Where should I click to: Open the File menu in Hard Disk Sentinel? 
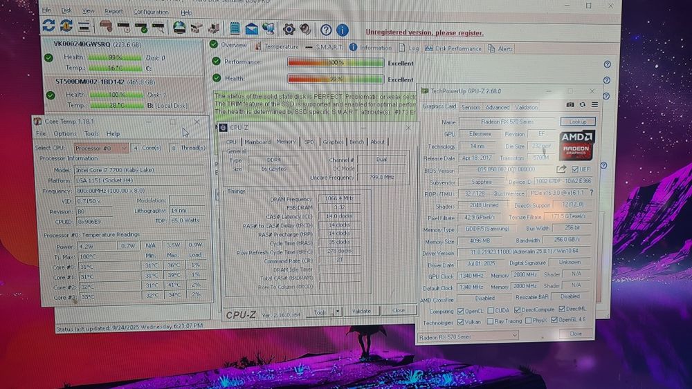point(46,10)
